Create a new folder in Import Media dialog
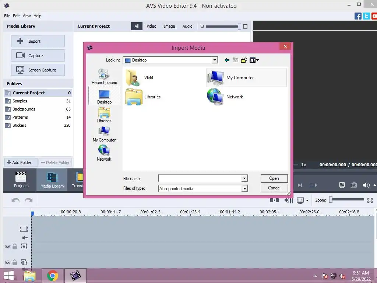Viewport: 377px width, 283px height. [244, 60]
